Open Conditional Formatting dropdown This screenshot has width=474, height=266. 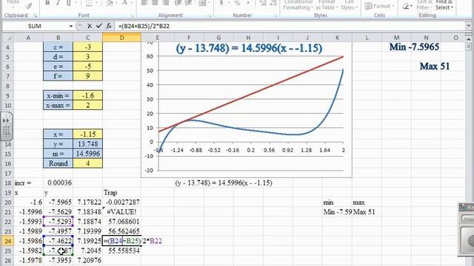298,5
